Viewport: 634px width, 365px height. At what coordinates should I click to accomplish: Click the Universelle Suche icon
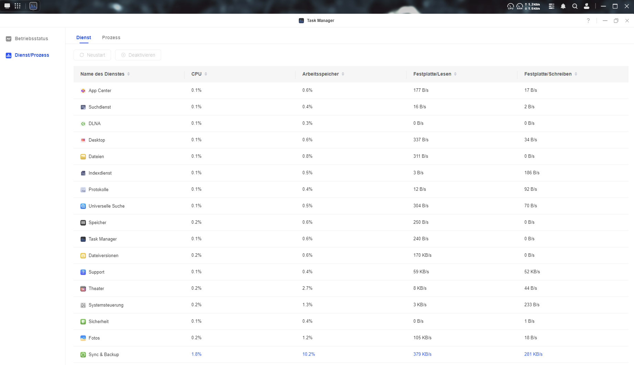[83, 206]
